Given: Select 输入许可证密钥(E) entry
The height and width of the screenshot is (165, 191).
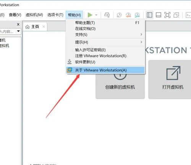Looking at the screenshot, I should coord(105,50).
